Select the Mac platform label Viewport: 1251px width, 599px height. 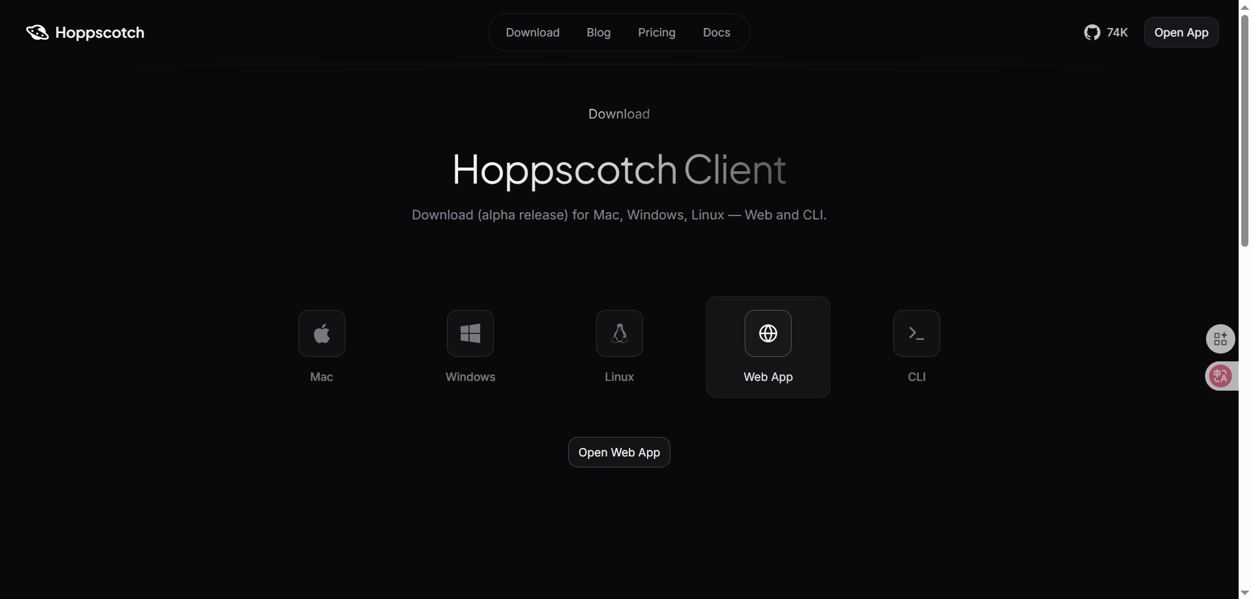pos(322,377)
